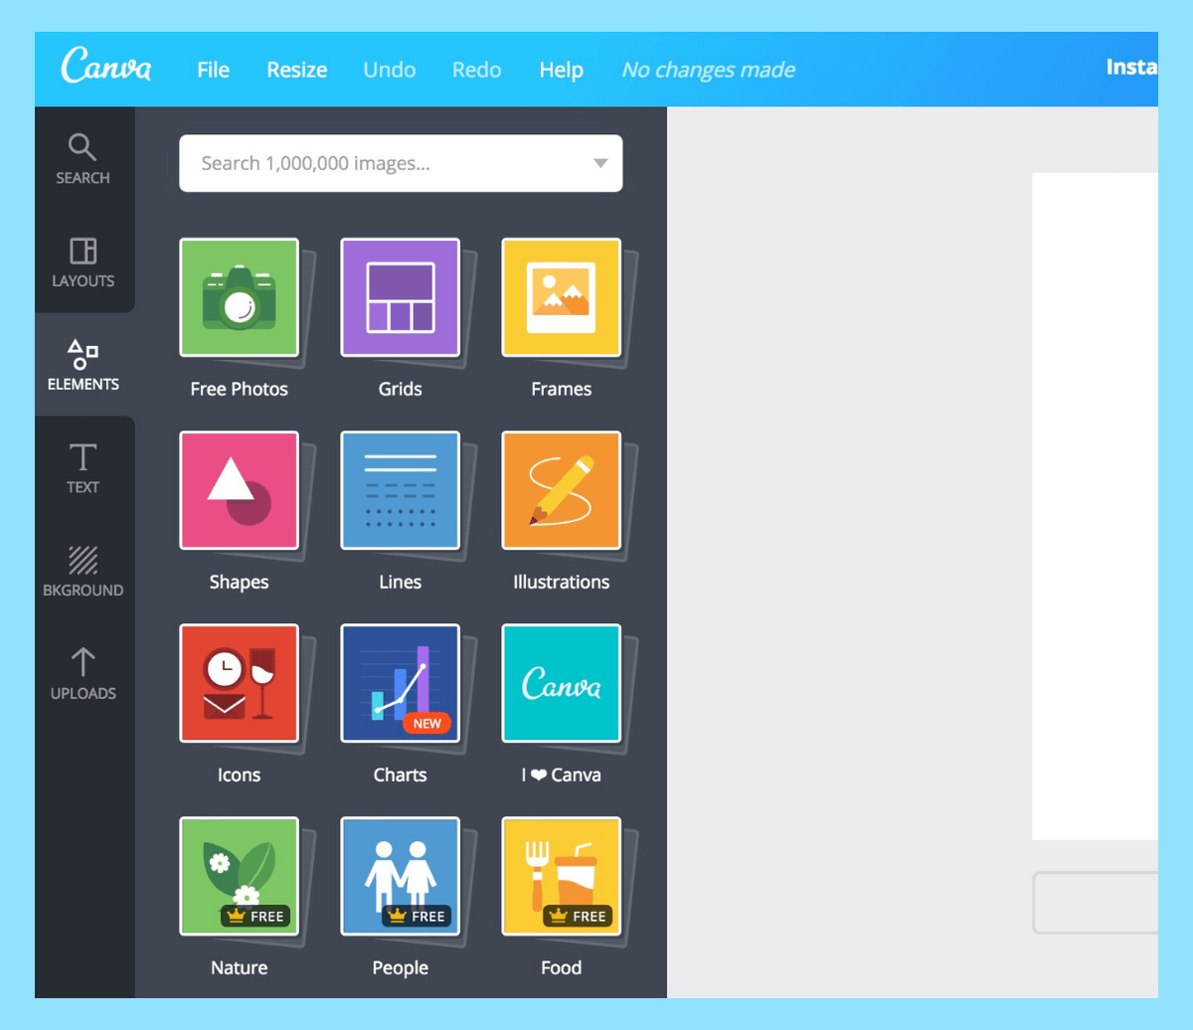Click the 'Free Photos' label

point(239,389)
